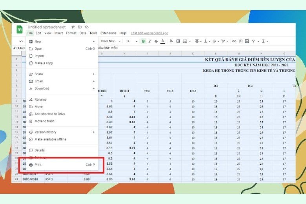The image size is (306, 204).
Task: Click the merge cells icon
Action: [x=185, y=41]
